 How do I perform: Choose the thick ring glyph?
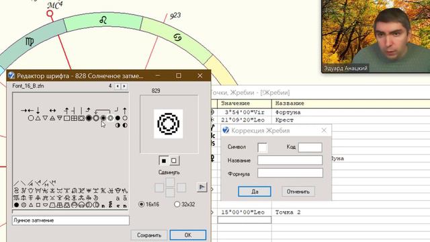coord(96,118)
